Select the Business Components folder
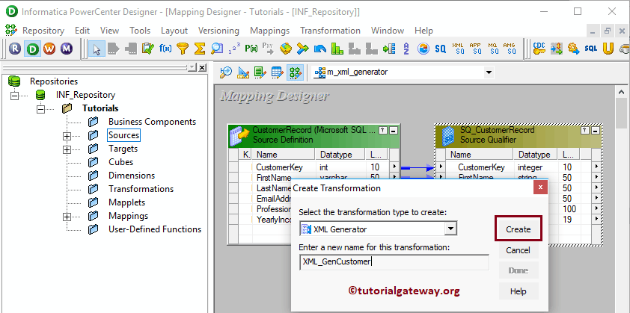The width and height of the screenshot is (630, 313). (152, 122)
